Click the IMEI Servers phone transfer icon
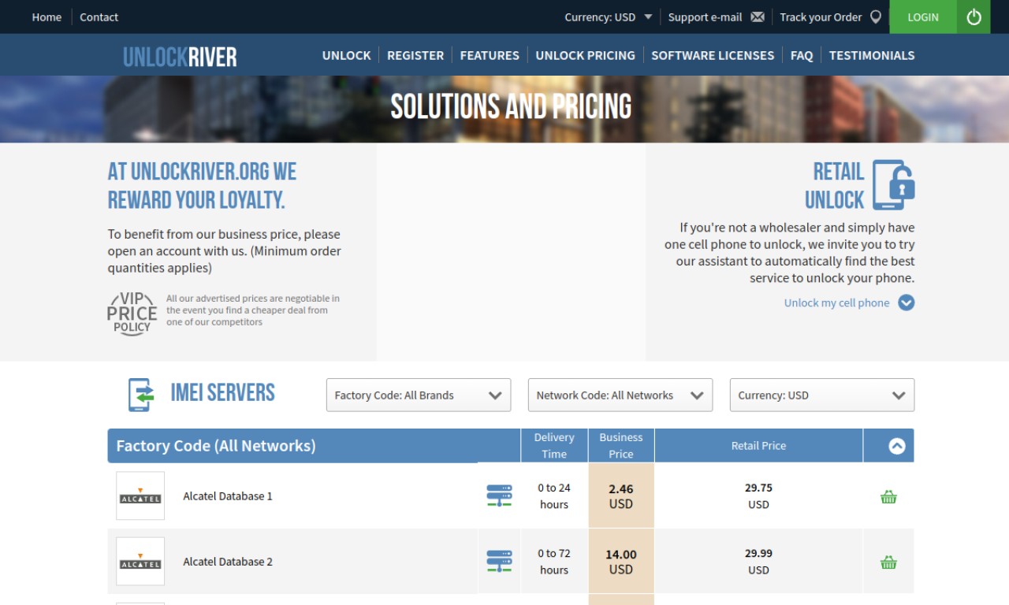1009x605 pixels. point(140,395)
